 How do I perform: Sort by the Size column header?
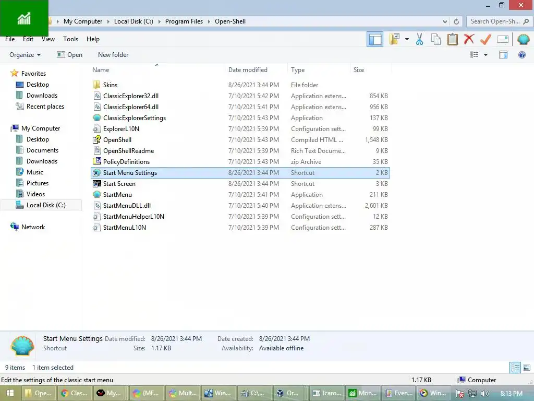pos(371,69)
